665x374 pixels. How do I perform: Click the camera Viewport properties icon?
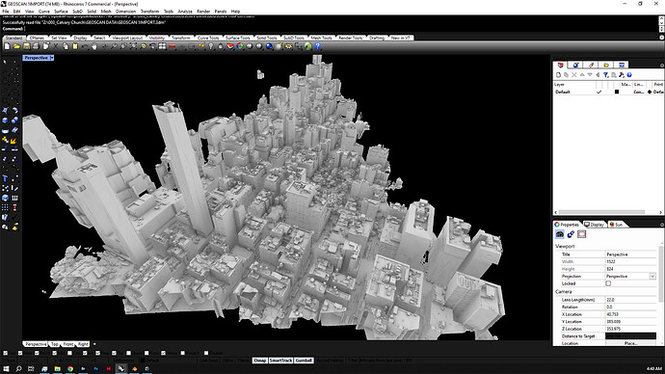tap(560, 233)
